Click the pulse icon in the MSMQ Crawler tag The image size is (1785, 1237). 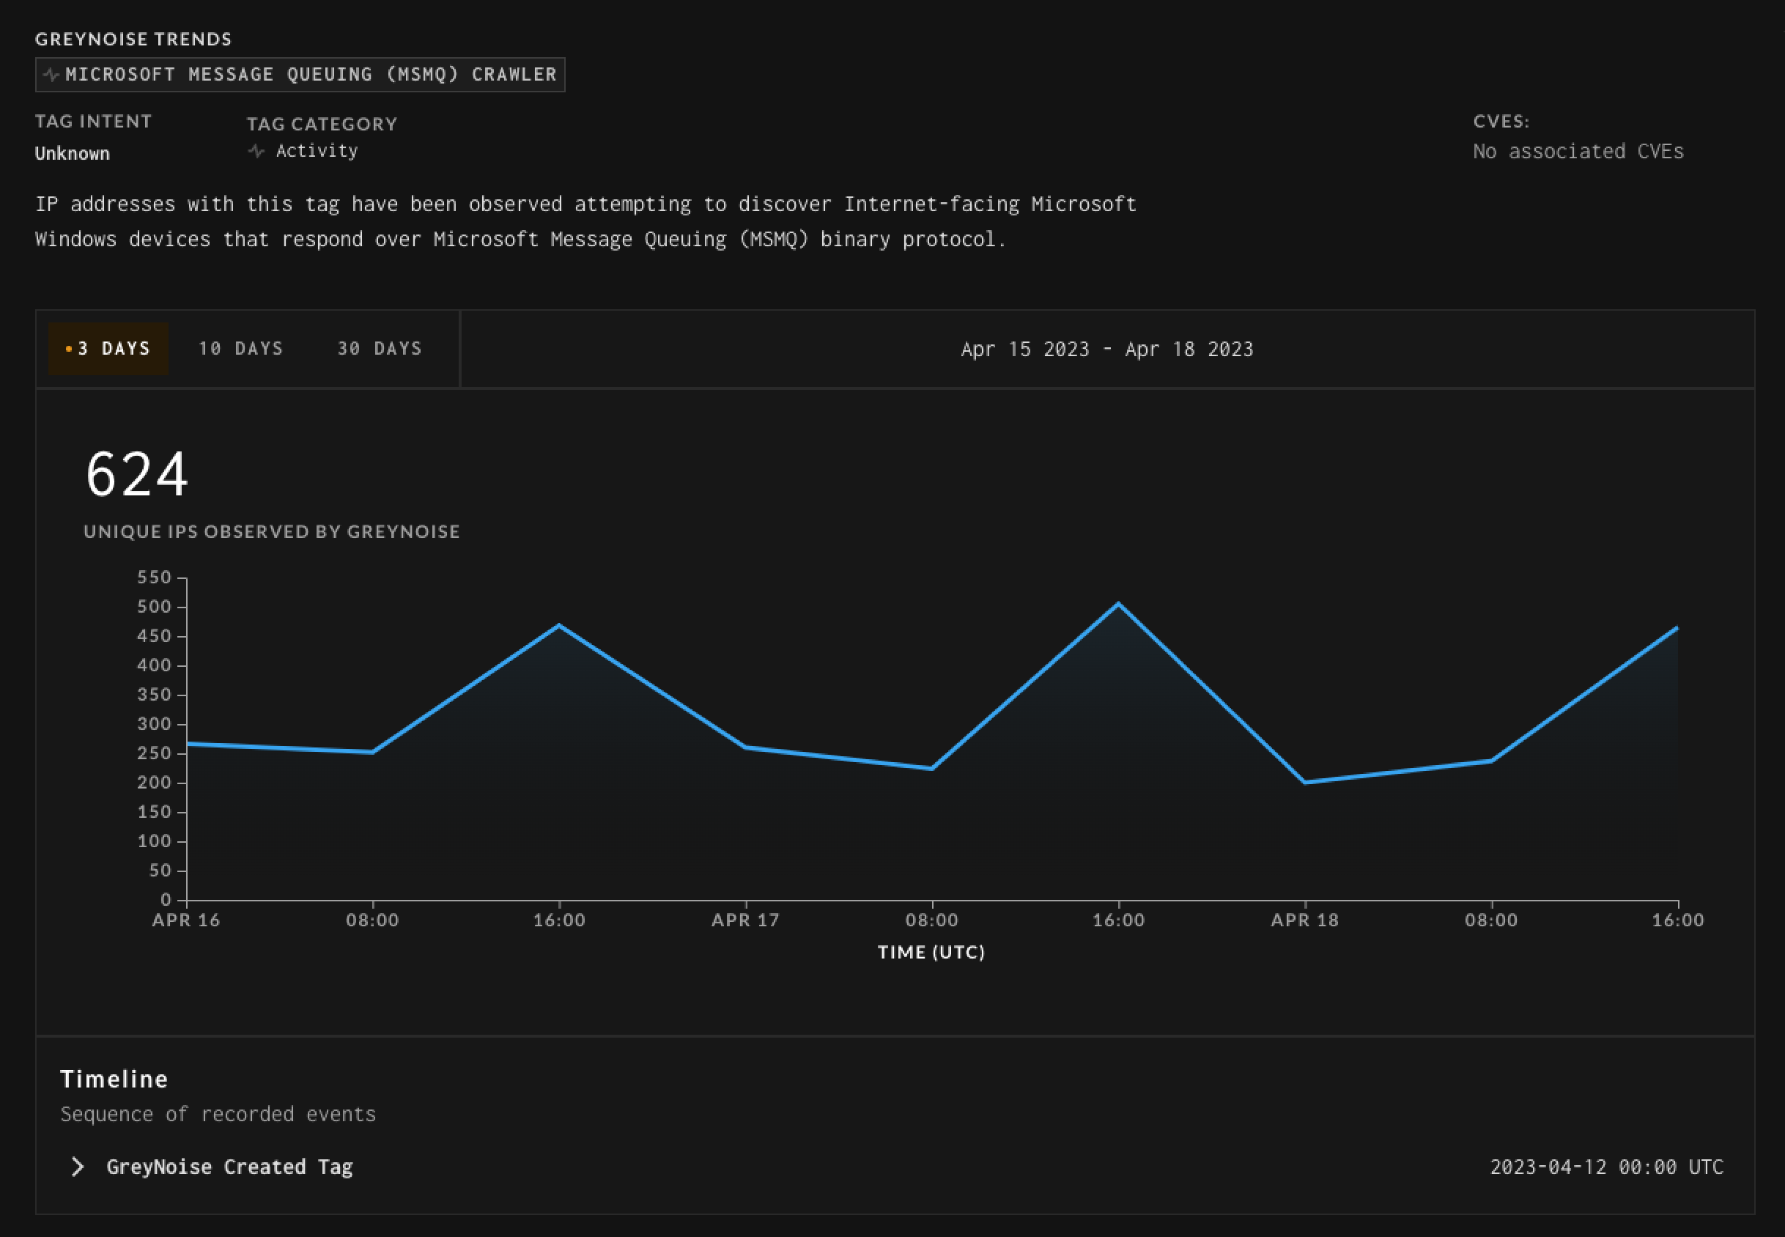(x=51, y=75)
